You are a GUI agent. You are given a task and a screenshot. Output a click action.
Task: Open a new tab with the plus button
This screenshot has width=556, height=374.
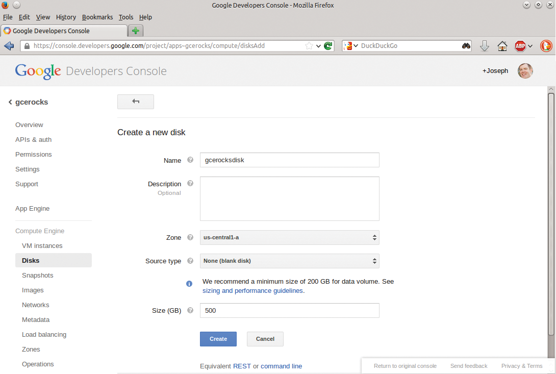tap(136, 31)
